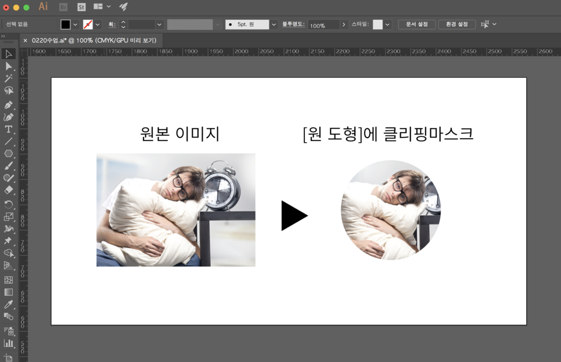Expand the fill color dropdown arrow
561x362 pixels.
75,24
